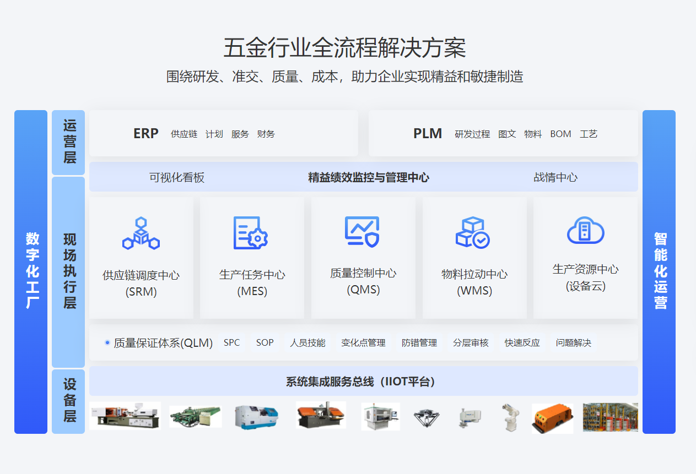The height and width of the screenshot is (474, 696).
Task: Open the 设备层 side tab
Action: click(x=69, y=401)
